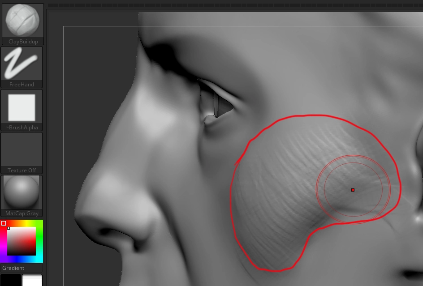Open the ~BrushAlpha alpha picker
The image size is (423, 286).
pos(22,106)
